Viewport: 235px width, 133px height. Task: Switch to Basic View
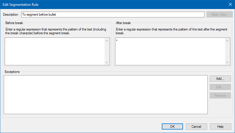(219, 15)
